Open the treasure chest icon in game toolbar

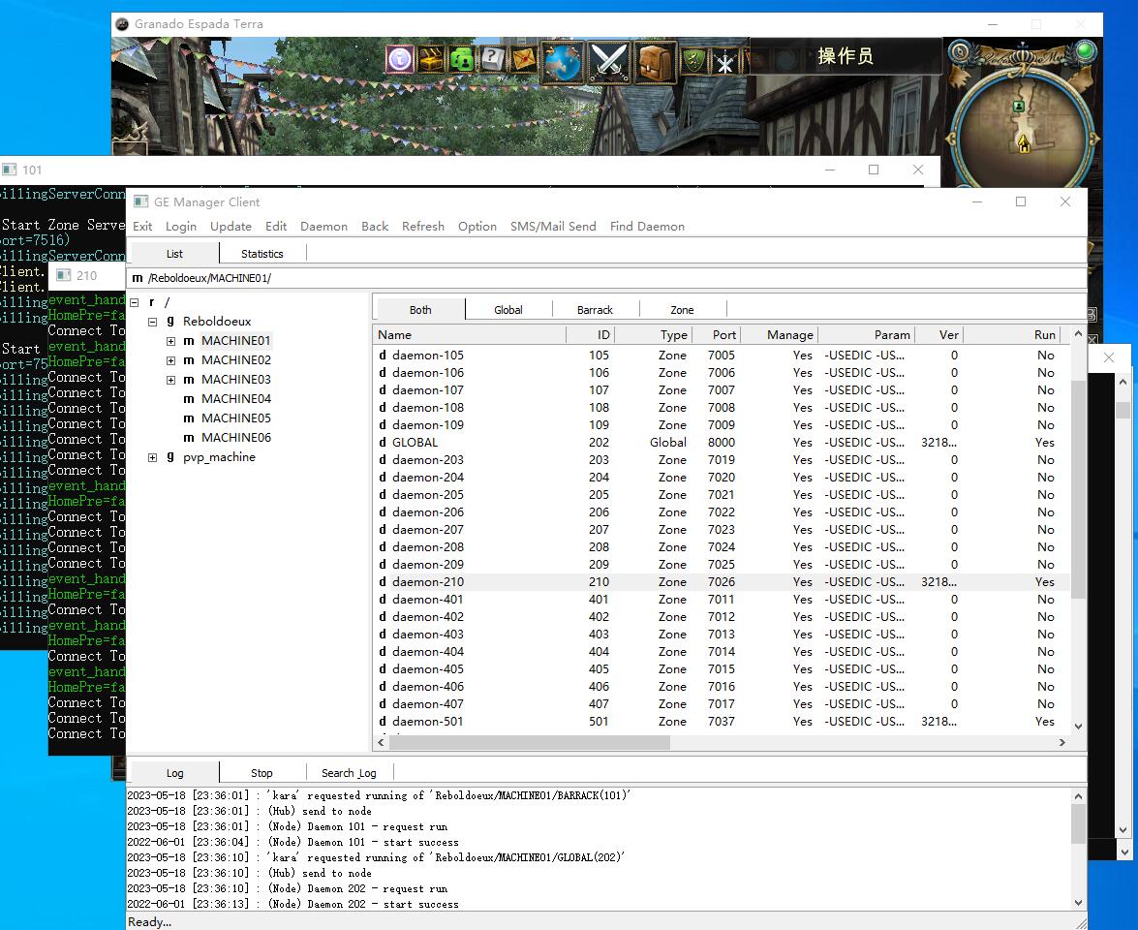[431, 59]
